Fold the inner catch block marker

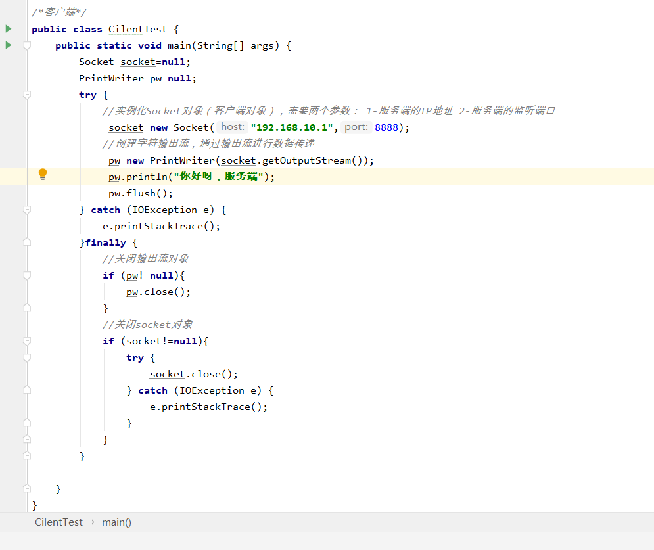(x=27, y=390)
